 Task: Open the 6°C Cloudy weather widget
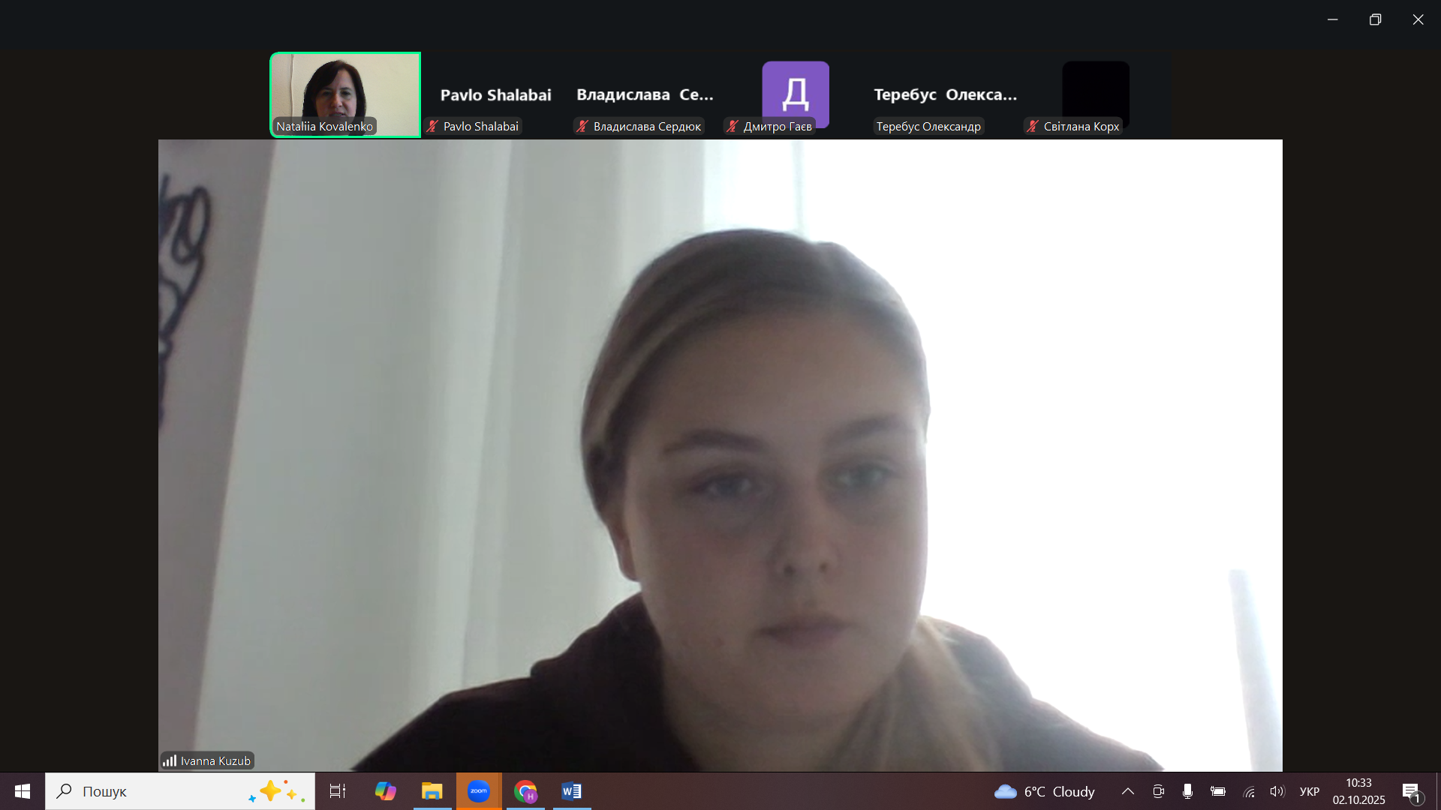1044,791
